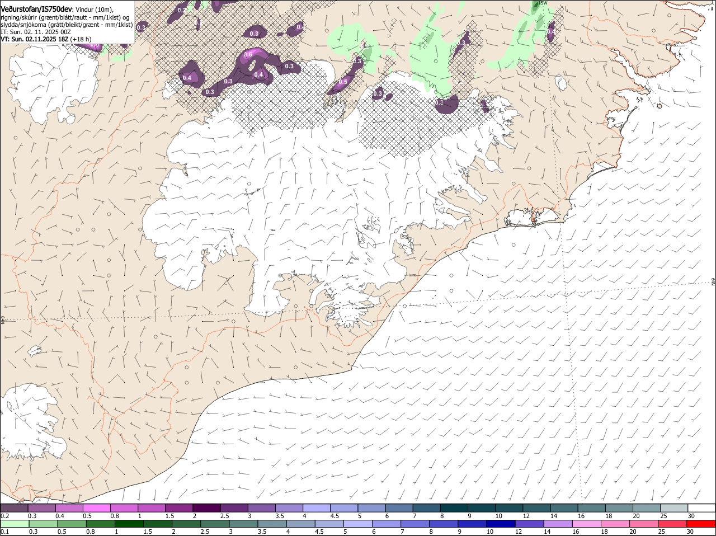Click the 'IT: Sun. 02. 11. 2025 00Z' line
This screenshot has width=716, height=536.
36,32
